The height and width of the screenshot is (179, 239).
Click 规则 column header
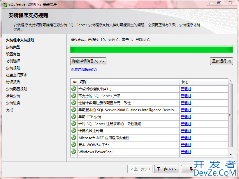pos(128,82)
